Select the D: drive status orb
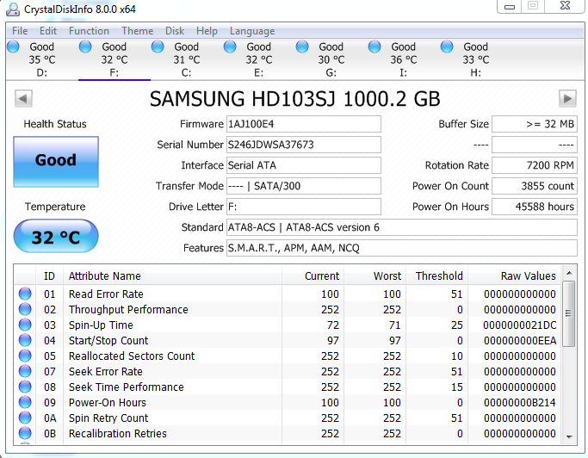The height and width of the screenshot is (458, 588). tap(14, 47)
